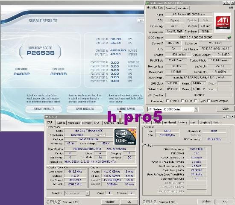235x205 pixels.
Task: Open the Mainboard tab in left CPU-Z
Action: click(x=73, y=123)
